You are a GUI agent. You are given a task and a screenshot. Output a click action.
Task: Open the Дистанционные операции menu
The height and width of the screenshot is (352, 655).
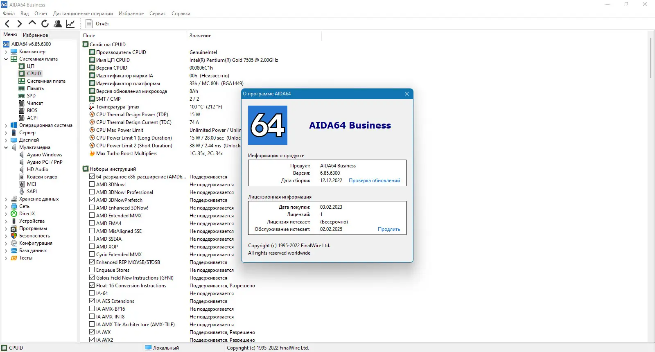pos(83,14)
